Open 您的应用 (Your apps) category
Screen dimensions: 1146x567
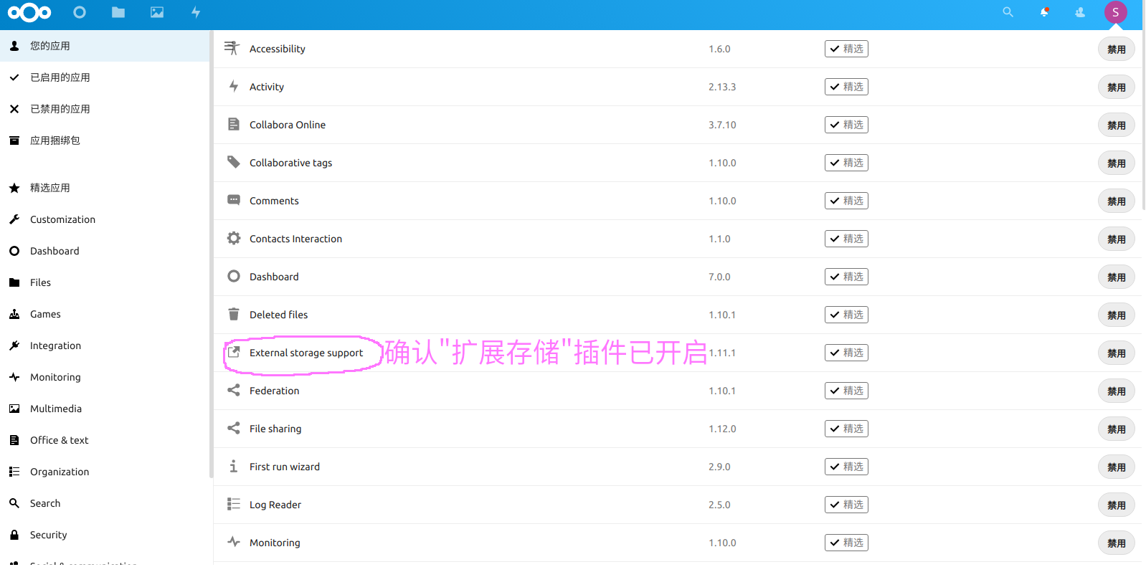pos(105,46)
